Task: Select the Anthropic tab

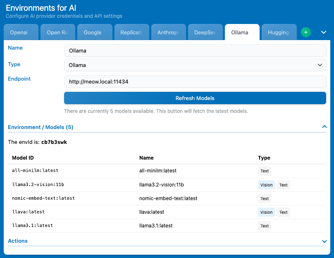Action: coord(168,33)
